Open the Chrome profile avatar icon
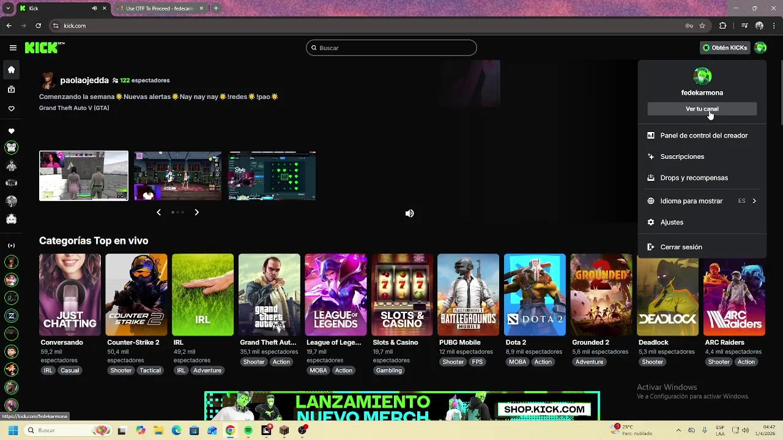 click(759, 26)
